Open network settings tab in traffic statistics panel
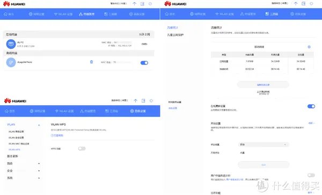The height and width of the screenshot is (195, 322). point(197,14)
